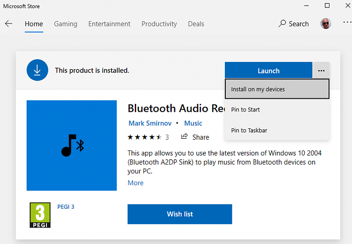Go back with the back arrow
352x244 pixels.
click(8, 24)
